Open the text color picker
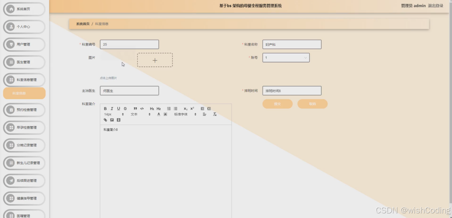The height and width of the screenshot is (218, 452). tap(159, 114)
